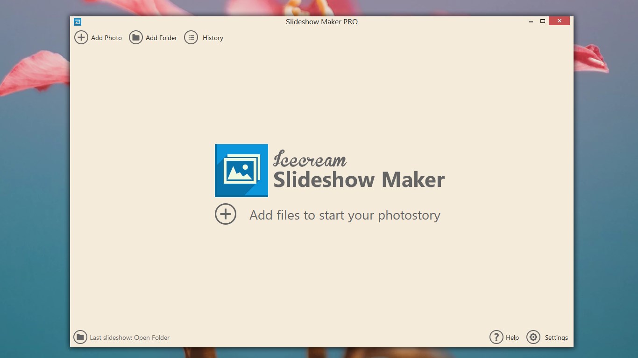Open the History list icon
Image resolution: width=638 pixels, height=358 pixels.
(191, 38)
